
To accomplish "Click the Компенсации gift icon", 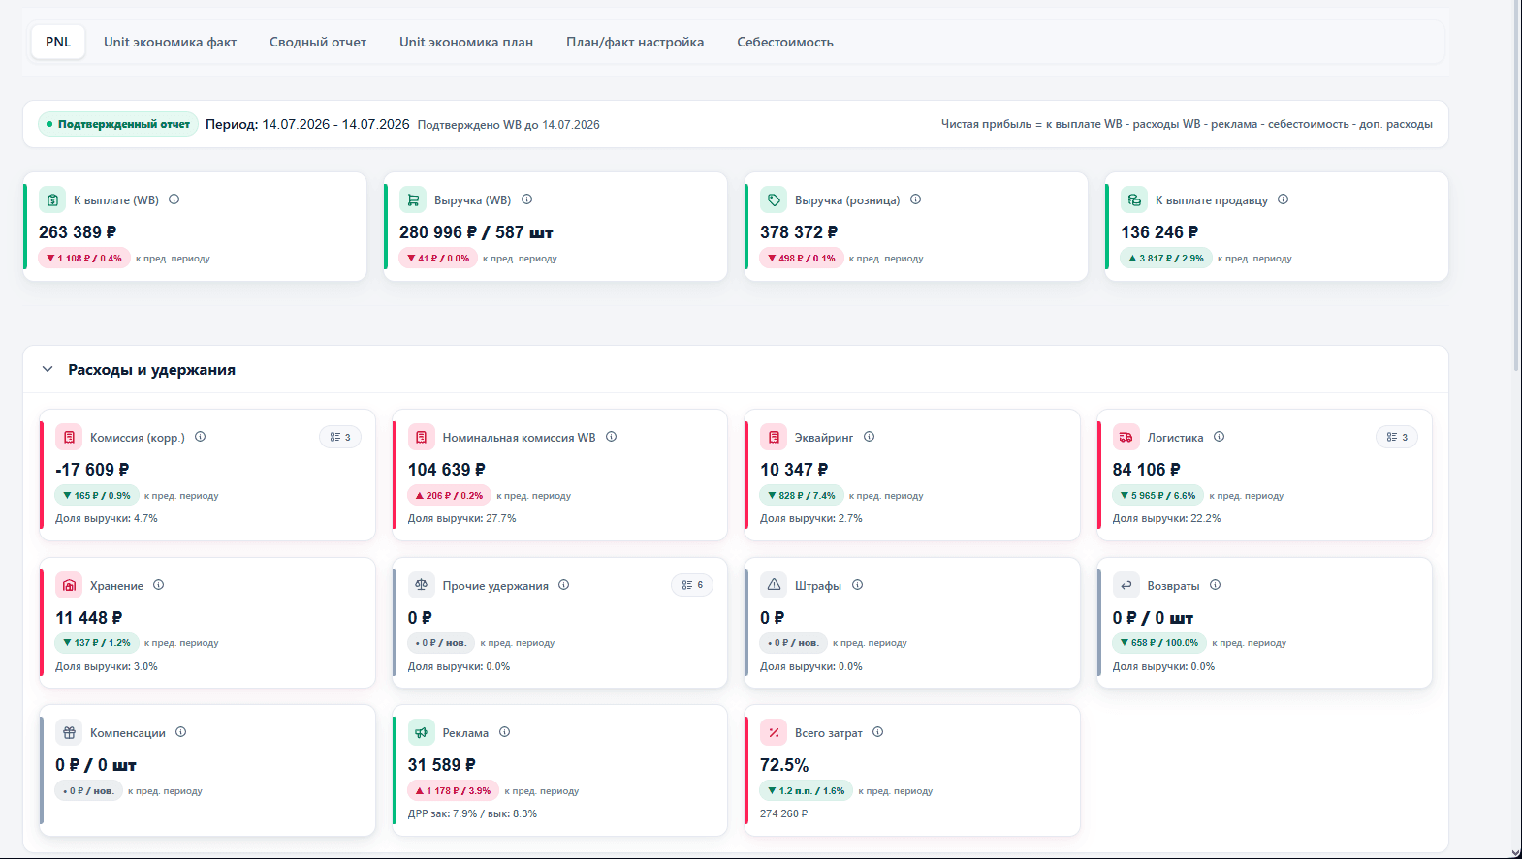I will pyautogui.click(x=69, y=732).
